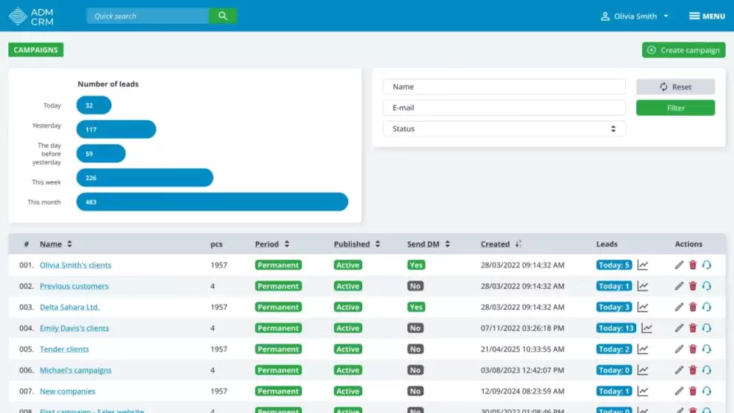Image resolution: width=734 pixels, height=413 pixels.
Task: Click the Reset filter button
Action: tap(675, 87)
